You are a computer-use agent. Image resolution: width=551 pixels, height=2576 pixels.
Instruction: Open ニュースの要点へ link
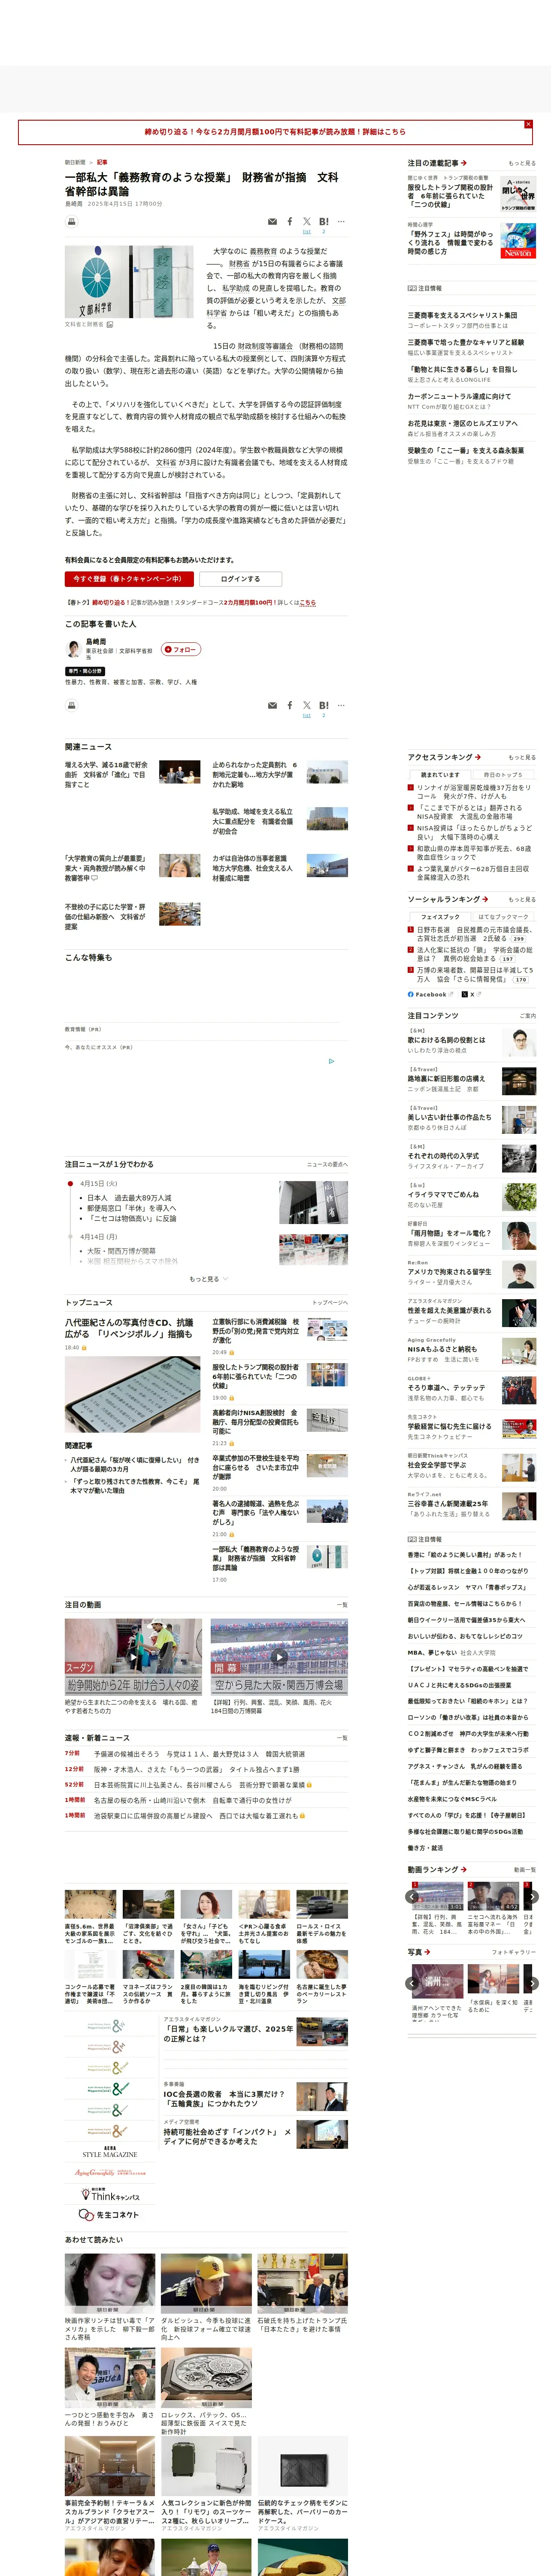coord(327,1164)
